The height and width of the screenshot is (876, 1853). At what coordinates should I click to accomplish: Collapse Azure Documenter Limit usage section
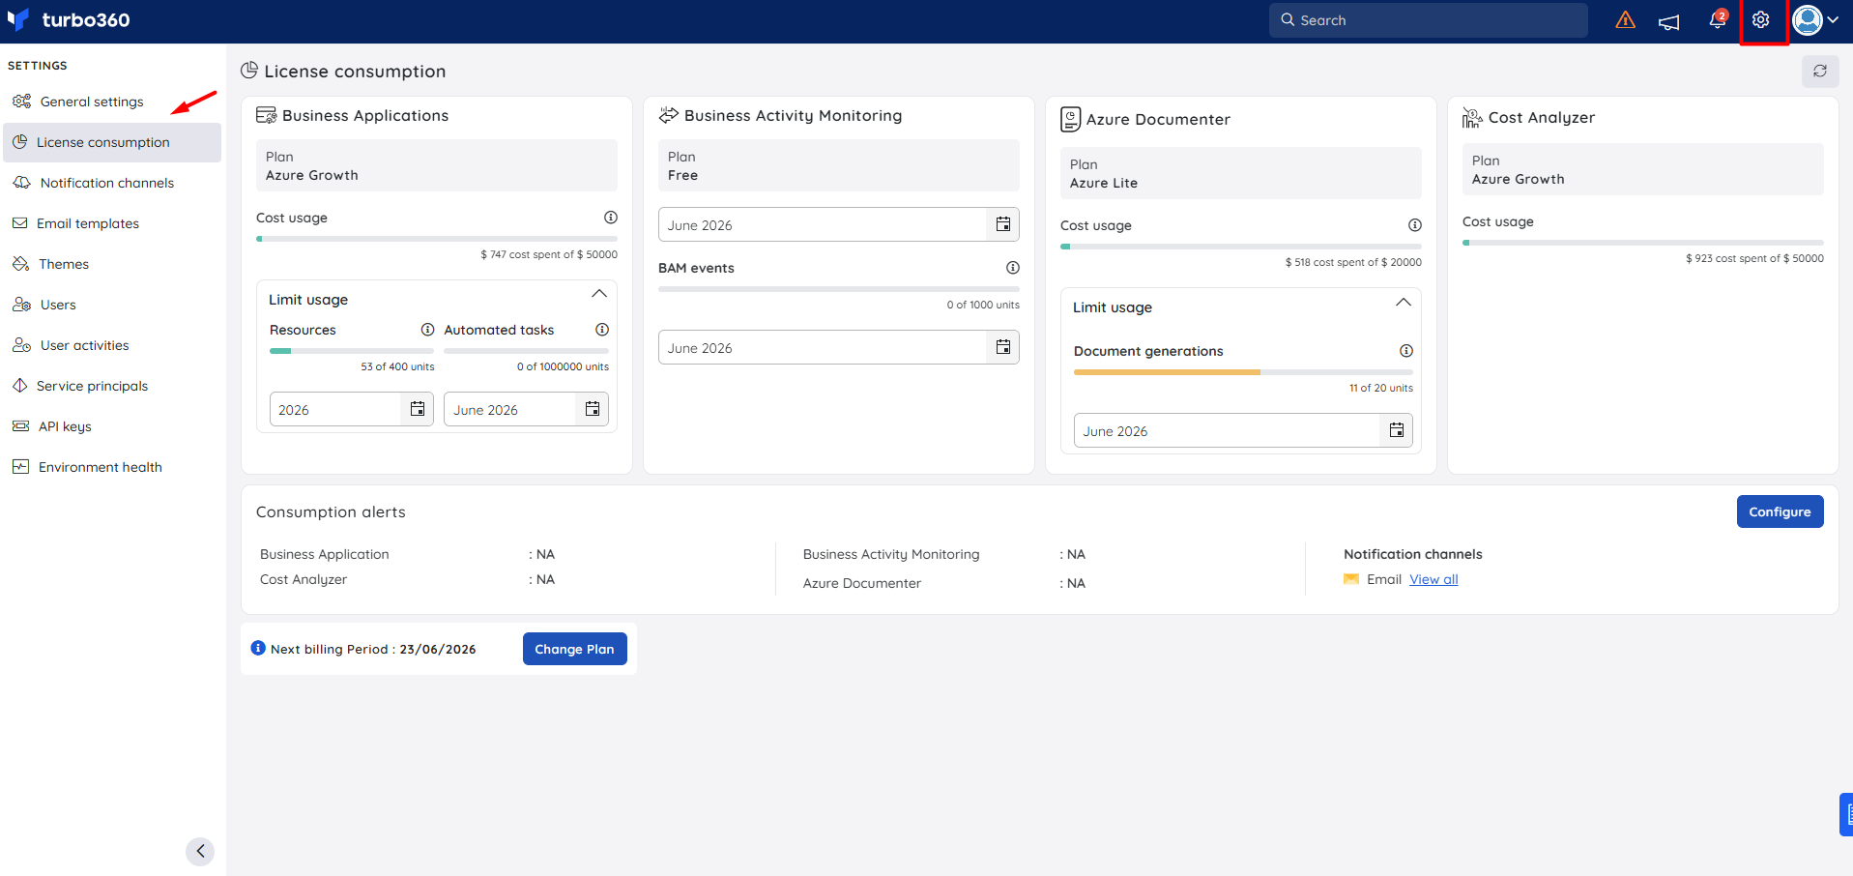(1404, 303)
